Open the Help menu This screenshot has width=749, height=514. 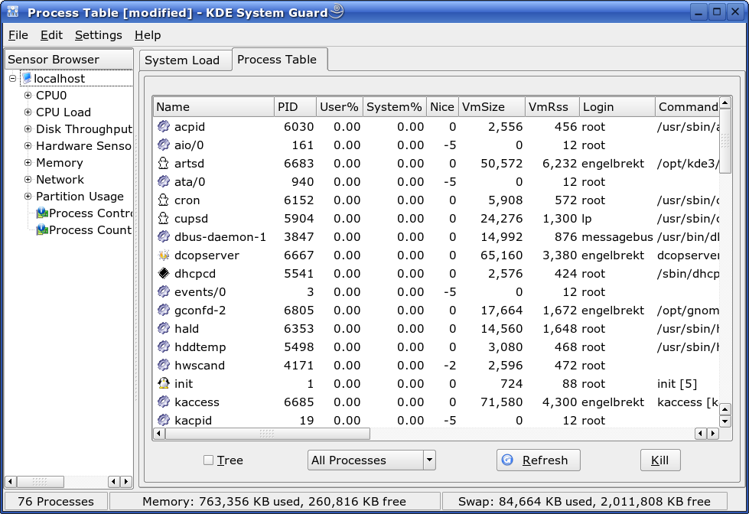148,35
